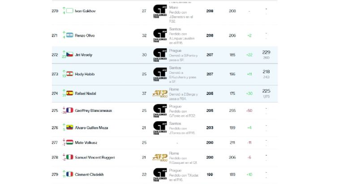Click the French flag next to Clement Chidekh
344x184 pixels.
(69, 174)
